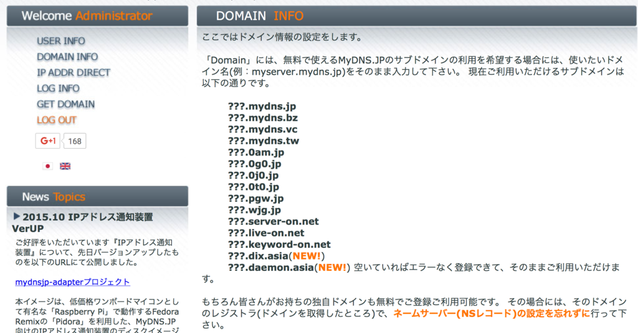Go to IP ADDR DIRECT page
Image resolution: width=638 pixels, height=333 pixels.
(x=74, y=73)
